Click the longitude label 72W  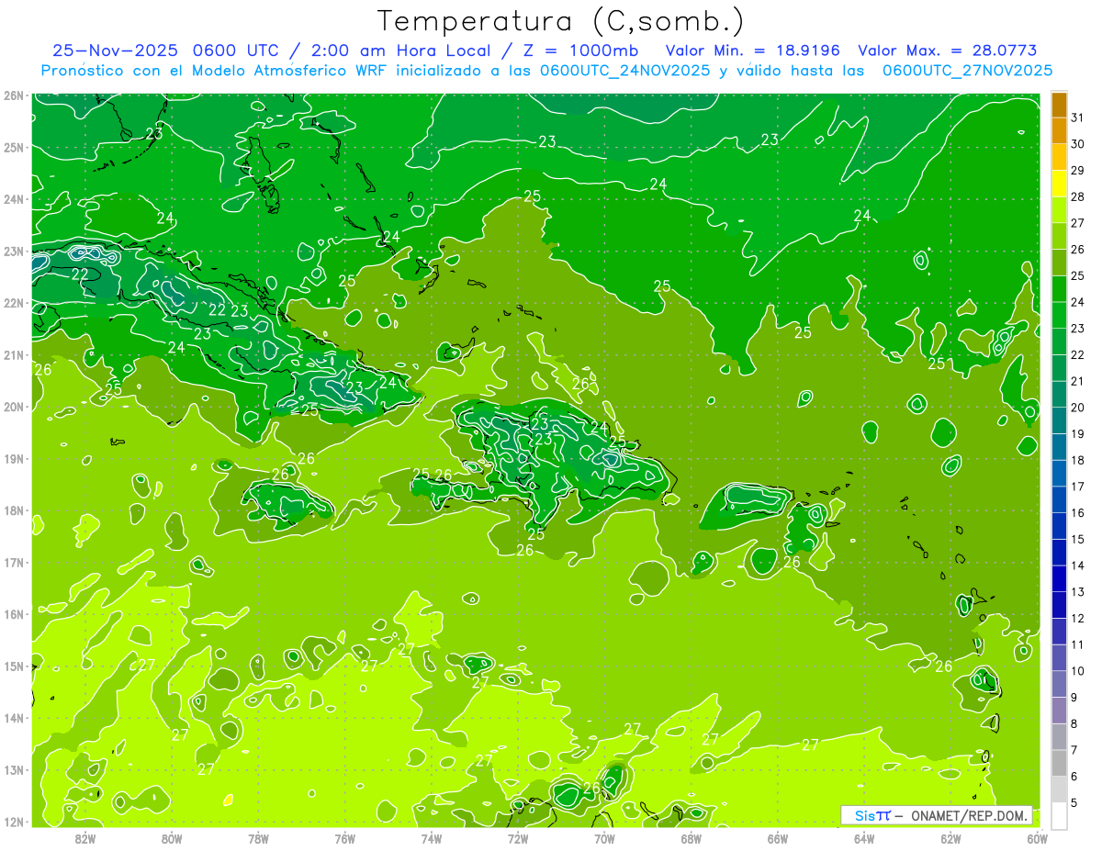(518, 838)
